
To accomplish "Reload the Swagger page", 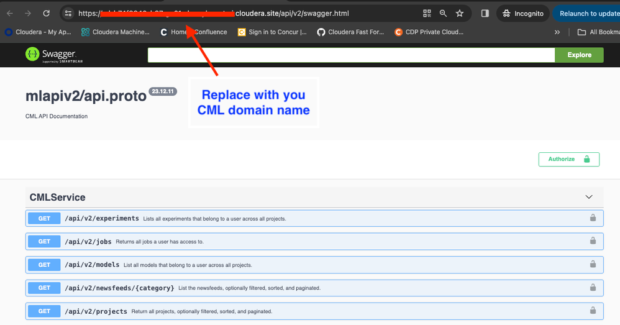I will [x=46, y=14].
